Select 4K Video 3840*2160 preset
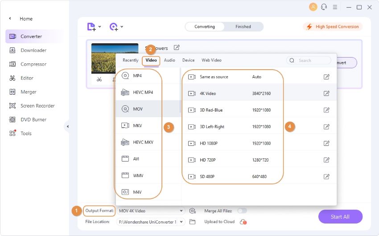This screenshot has height=236, width=379. pyautogui.click(x=259, y=93)
